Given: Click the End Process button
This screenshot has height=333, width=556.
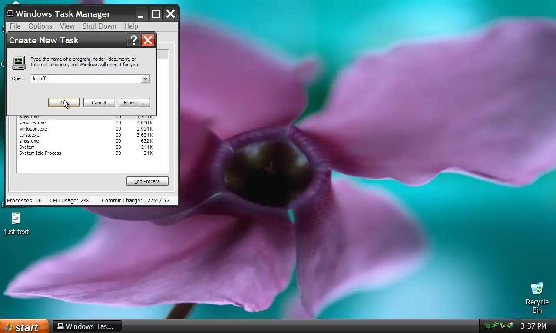Looking at the screenshot, I should (x=147, y=181).
